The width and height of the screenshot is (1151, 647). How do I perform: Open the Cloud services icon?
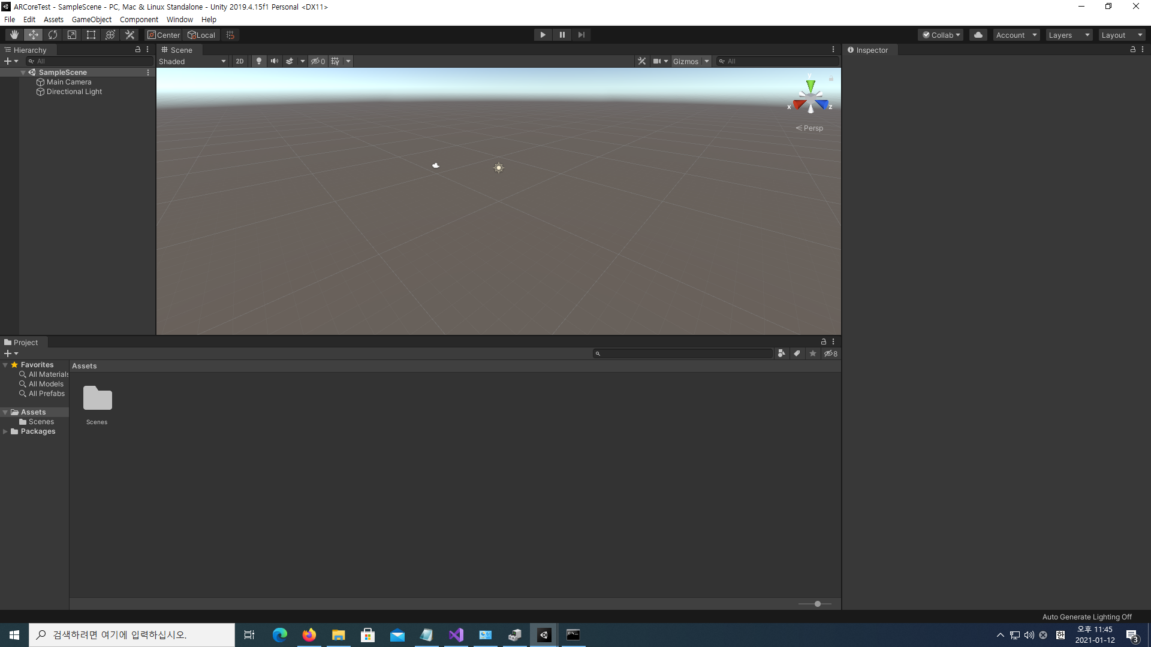point(978,35)
